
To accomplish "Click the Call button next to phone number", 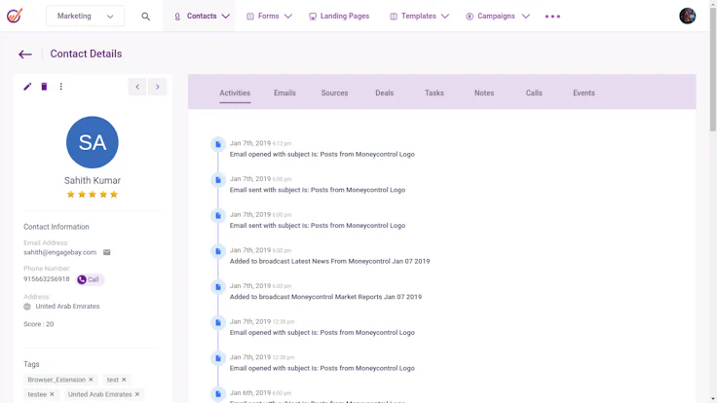I will [x=90, y=279].
